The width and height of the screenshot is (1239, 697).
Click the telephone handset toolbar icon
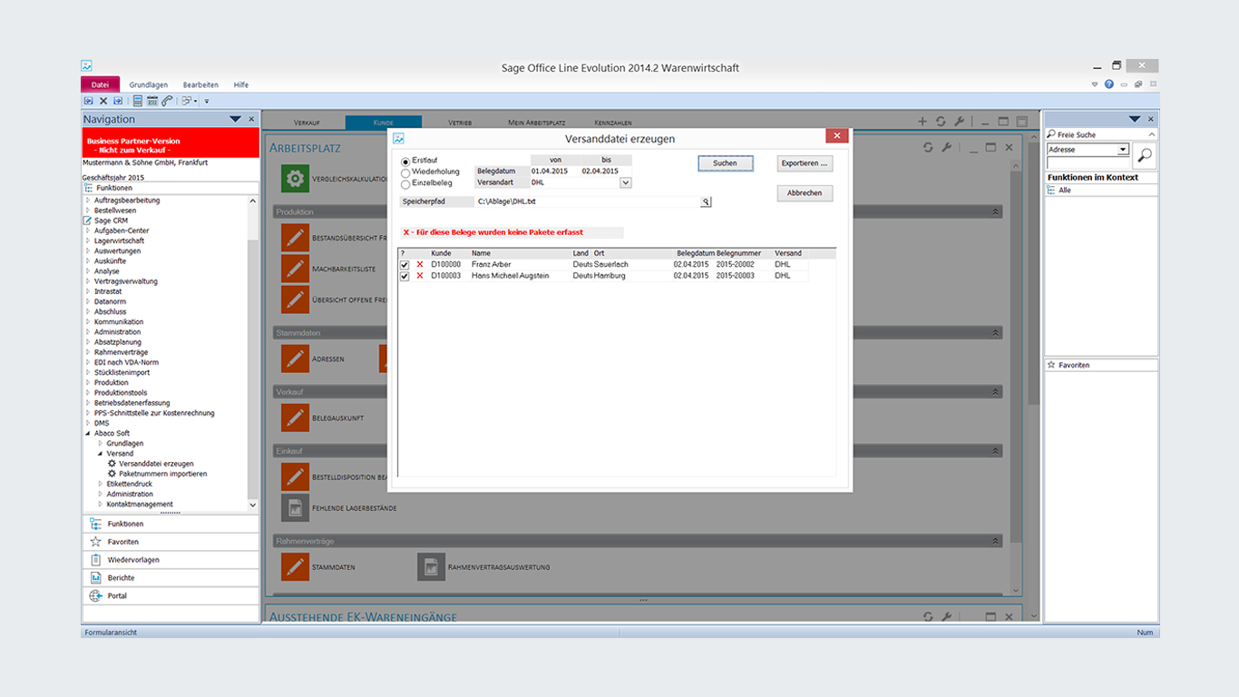(167, 101)
